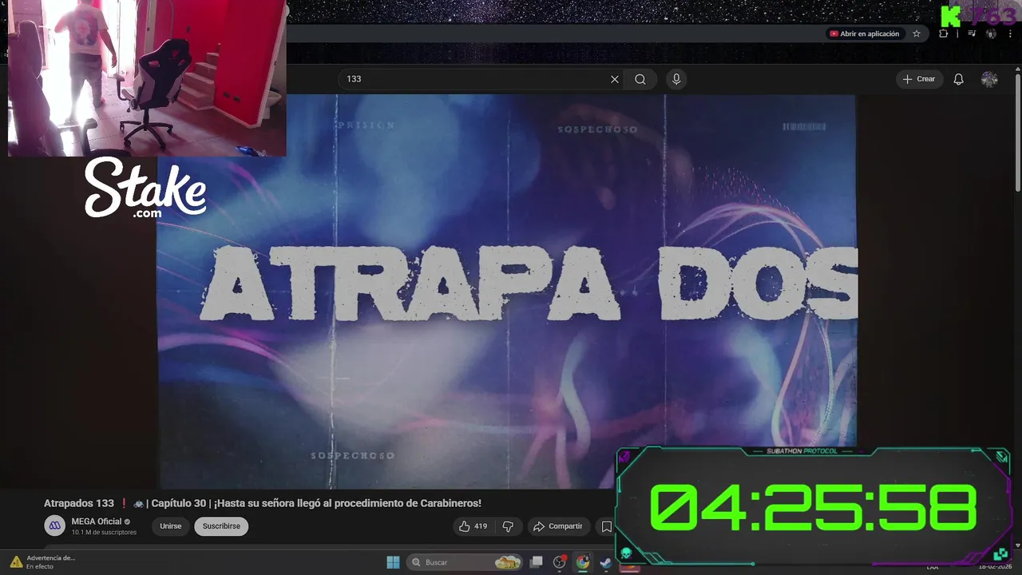The width and height of the screenshot is (1022, 575).
Task: Open the Advertencia de... notification on the taskbar
Action: click(x=42, y=562)
